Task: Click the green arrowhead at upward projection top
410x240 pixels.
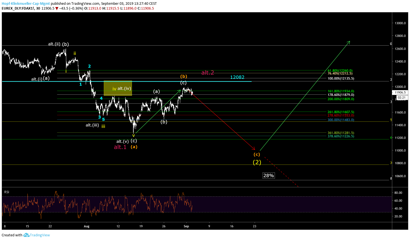Action: (349, 42)
